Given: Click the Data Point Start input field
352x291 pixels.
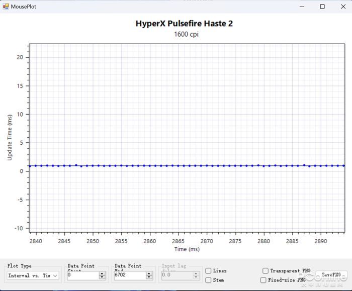Looking at the screenshot, I should 83,275.
